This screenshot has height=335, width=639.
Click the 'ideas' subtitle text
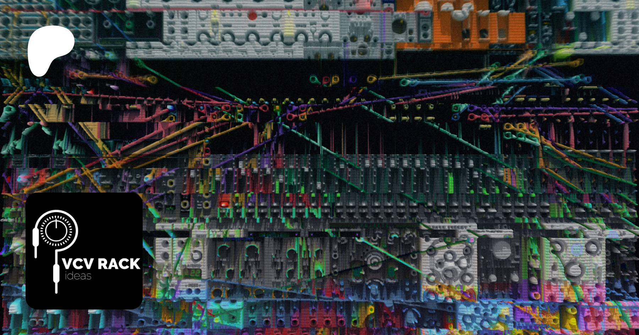(x=78, y=276)
